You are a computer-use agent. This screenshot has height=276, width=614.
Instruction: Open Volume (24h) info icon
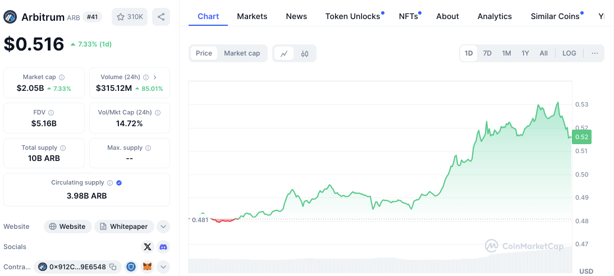point(146,77)
